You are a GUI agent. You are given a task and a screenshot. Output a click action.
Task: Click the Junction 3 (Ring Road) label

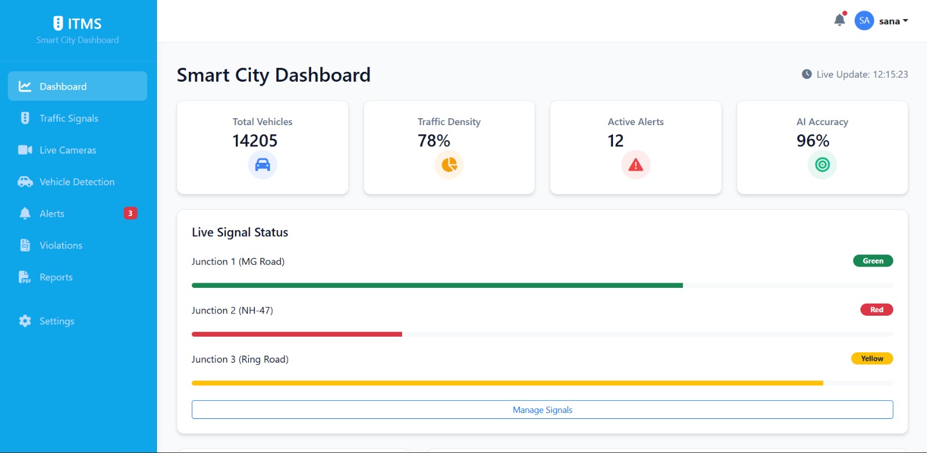click(240, 359)
